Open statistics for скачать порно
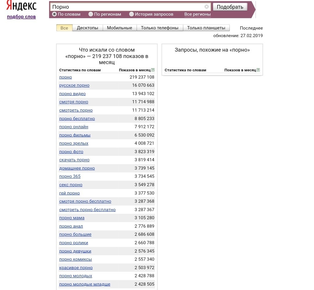This screenshot has width=314, height=290. (x=74, y=160)
